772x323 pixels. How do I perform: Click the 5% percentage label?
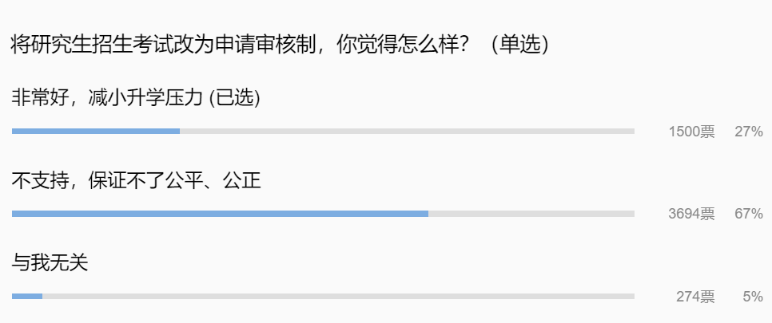coord(752,297)
